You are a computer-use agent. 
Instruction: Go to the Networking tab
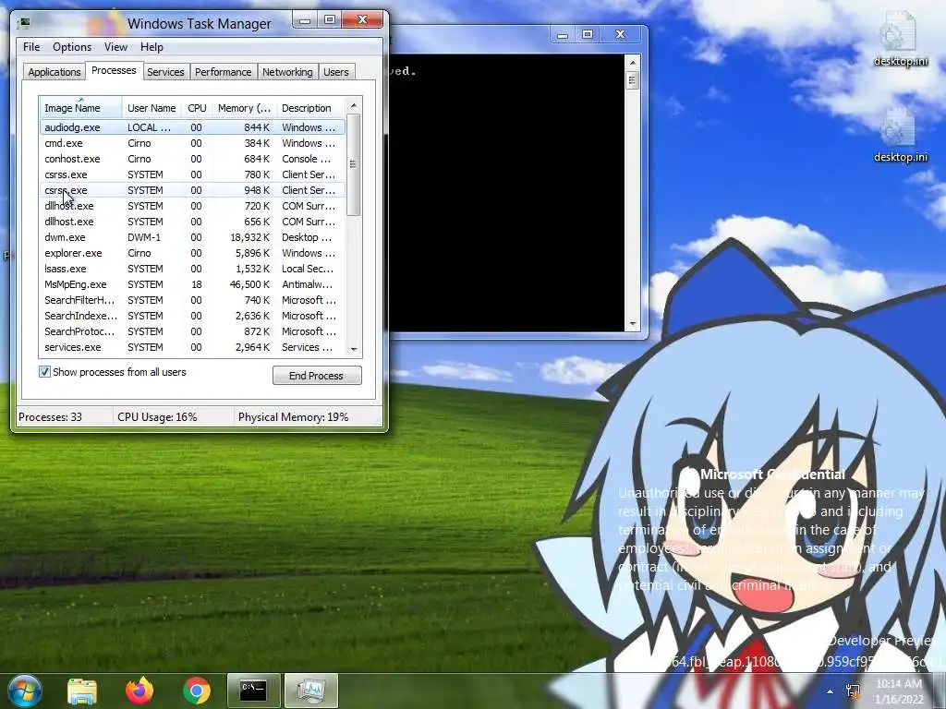click(287, 72)
